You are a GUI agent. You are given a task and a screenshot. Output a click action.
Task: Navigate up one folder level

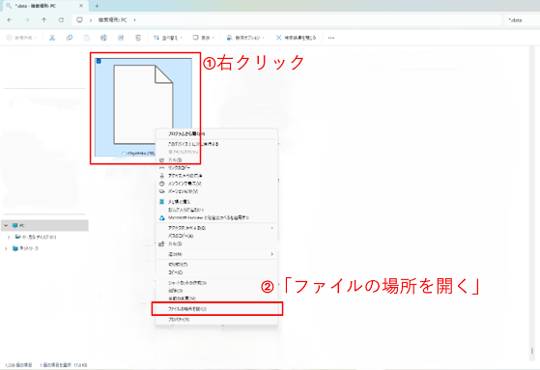(43, 20)
